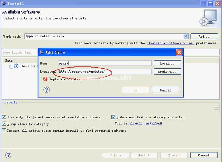Click the Location field with pydev URL
The image size is (222, 162).
(105, 72)
